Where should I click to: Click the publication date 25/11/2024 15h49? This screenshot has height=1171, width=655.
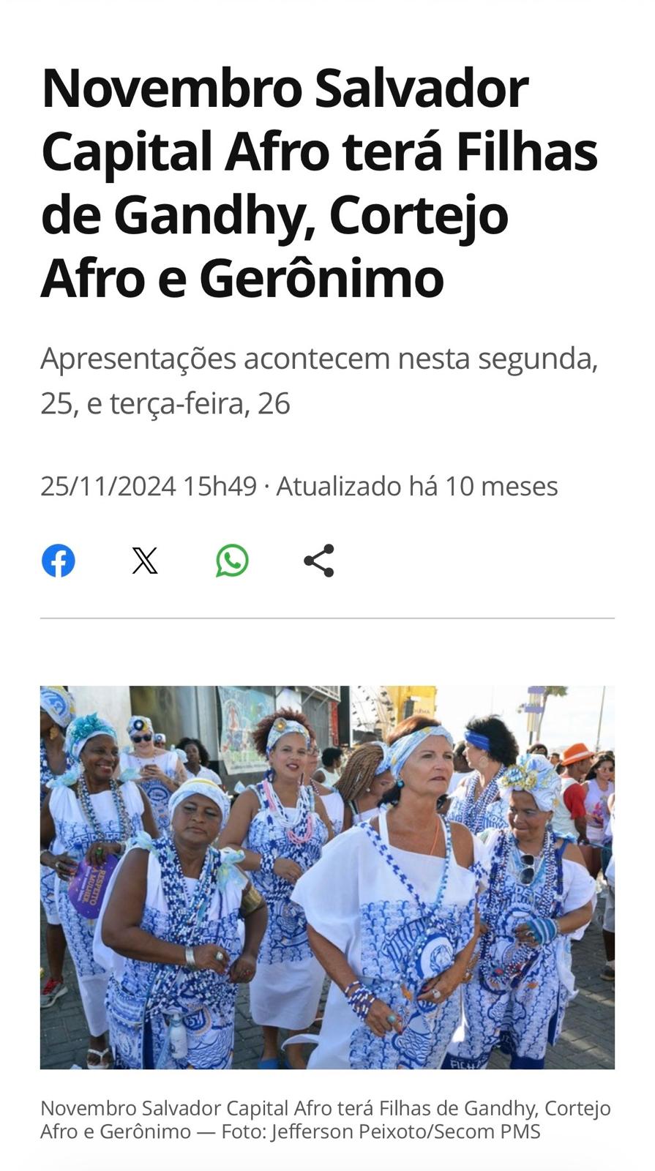click(149, 486)
